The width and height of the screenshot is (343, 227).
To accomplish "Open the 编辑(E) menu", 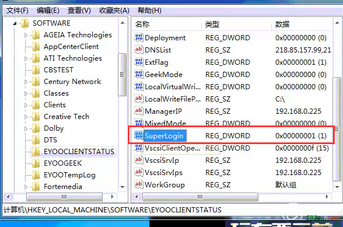I will click(x=48, y=11).
